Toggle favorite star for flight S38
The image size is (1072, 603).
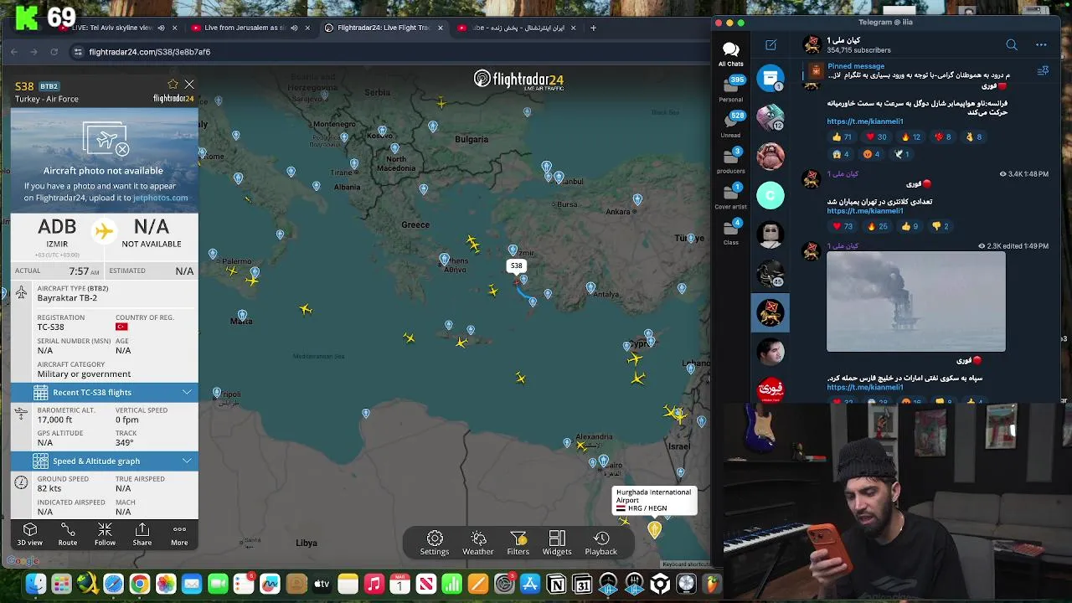(173, 85)
